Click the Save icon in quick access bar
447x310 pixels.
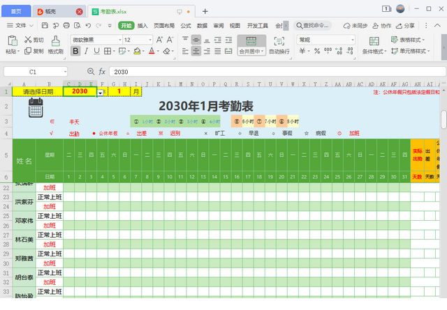point(45,26)
